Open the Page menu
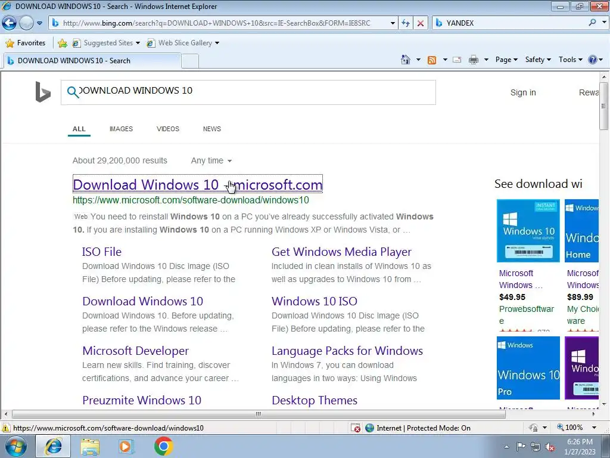Screen dimensions: 610x458 tap(506, 60)
